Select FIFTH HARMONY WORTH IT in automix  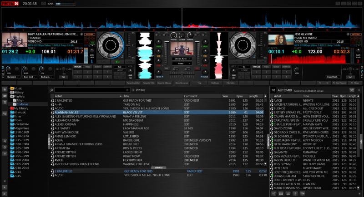click(x=313, y=144)
